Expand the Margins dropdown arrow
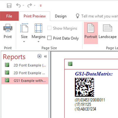 (38, 42)
